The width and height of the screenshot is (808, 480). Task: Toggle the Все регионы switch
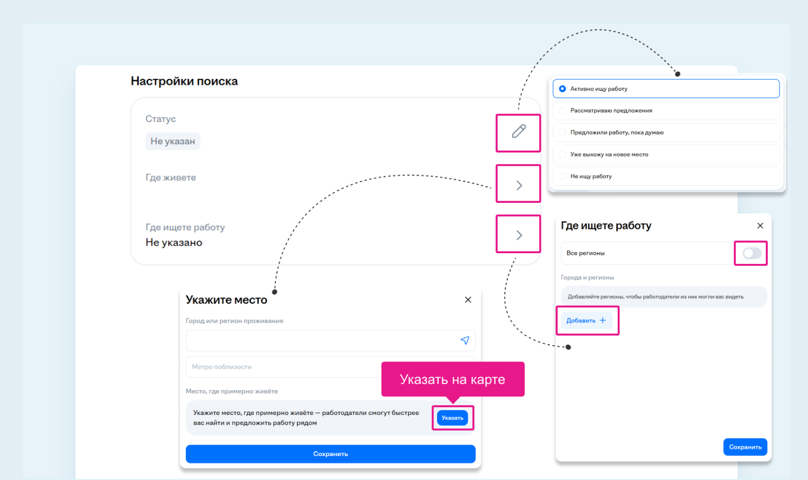pos(752,253)
